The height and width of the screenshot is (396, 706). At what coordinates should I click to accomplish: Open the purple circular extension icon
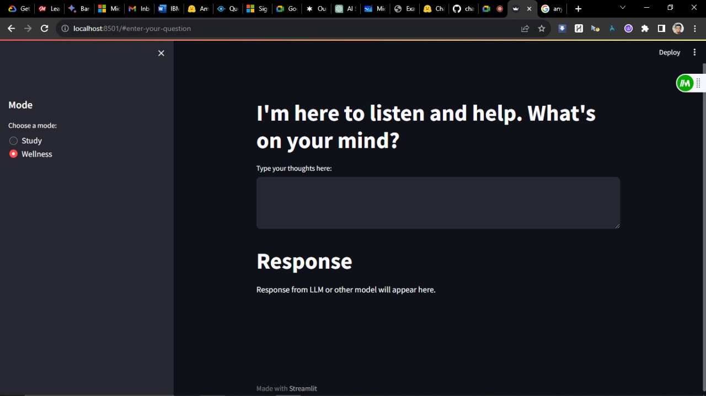(628, 29)
